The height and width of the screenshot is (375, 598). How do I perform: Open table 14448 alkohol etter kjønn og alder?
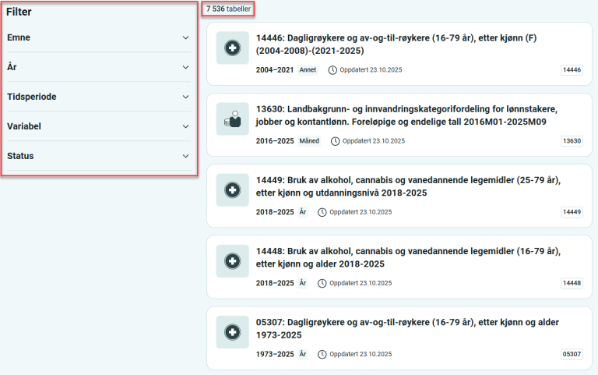tap(408, 257)
